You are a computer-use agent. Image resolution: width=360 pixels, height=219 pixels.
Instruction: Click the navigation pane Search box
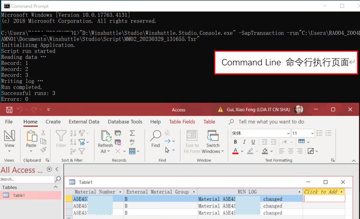(27, 179)
